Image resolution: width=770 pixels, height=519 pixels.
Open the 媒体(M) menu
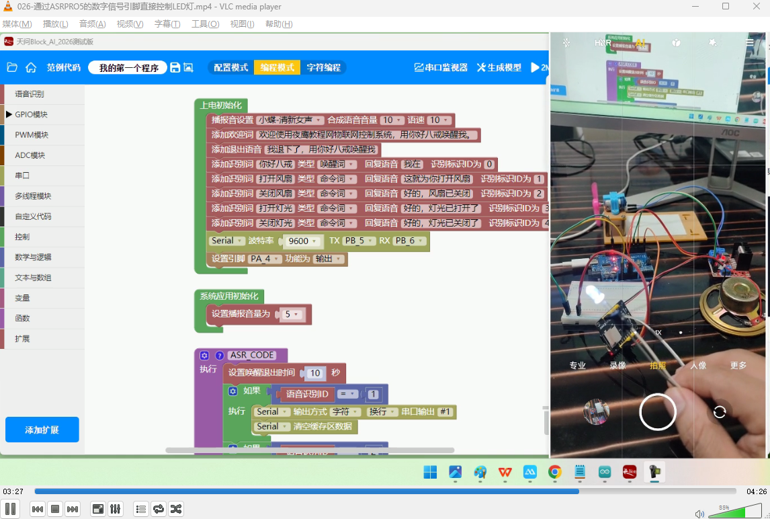click(17, 24)
